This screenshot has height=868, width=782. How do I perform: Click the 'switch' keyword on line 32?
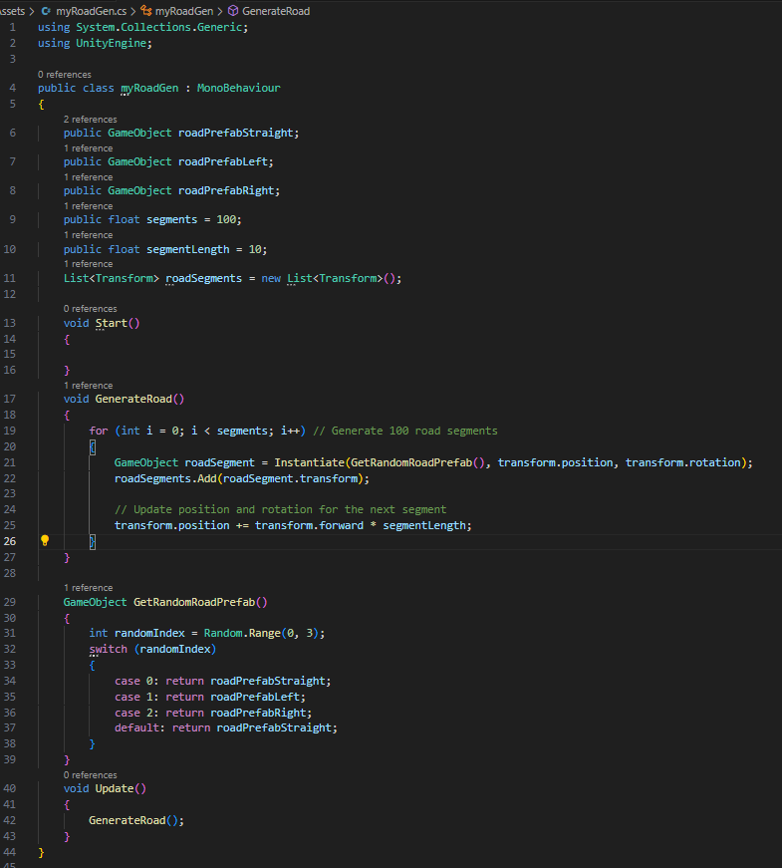[108, 649]
